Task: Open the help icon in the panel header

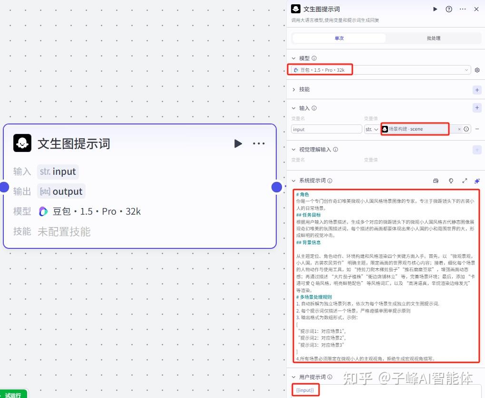Action: pyautogui.click(x=449, y=9)
